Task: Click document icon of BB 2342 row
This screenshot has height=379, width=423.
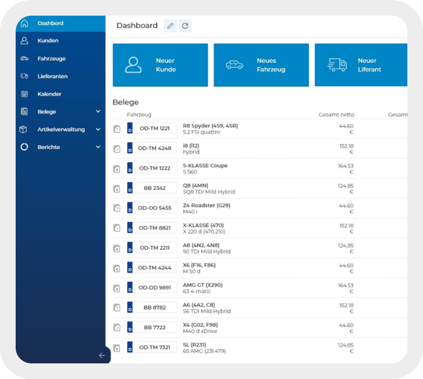Action: pyautogui.click(x=117, y=189)
